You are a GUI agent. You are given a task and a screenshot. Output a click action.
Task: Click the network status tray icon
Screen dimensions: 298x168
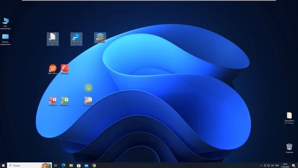tap(269, 166)
